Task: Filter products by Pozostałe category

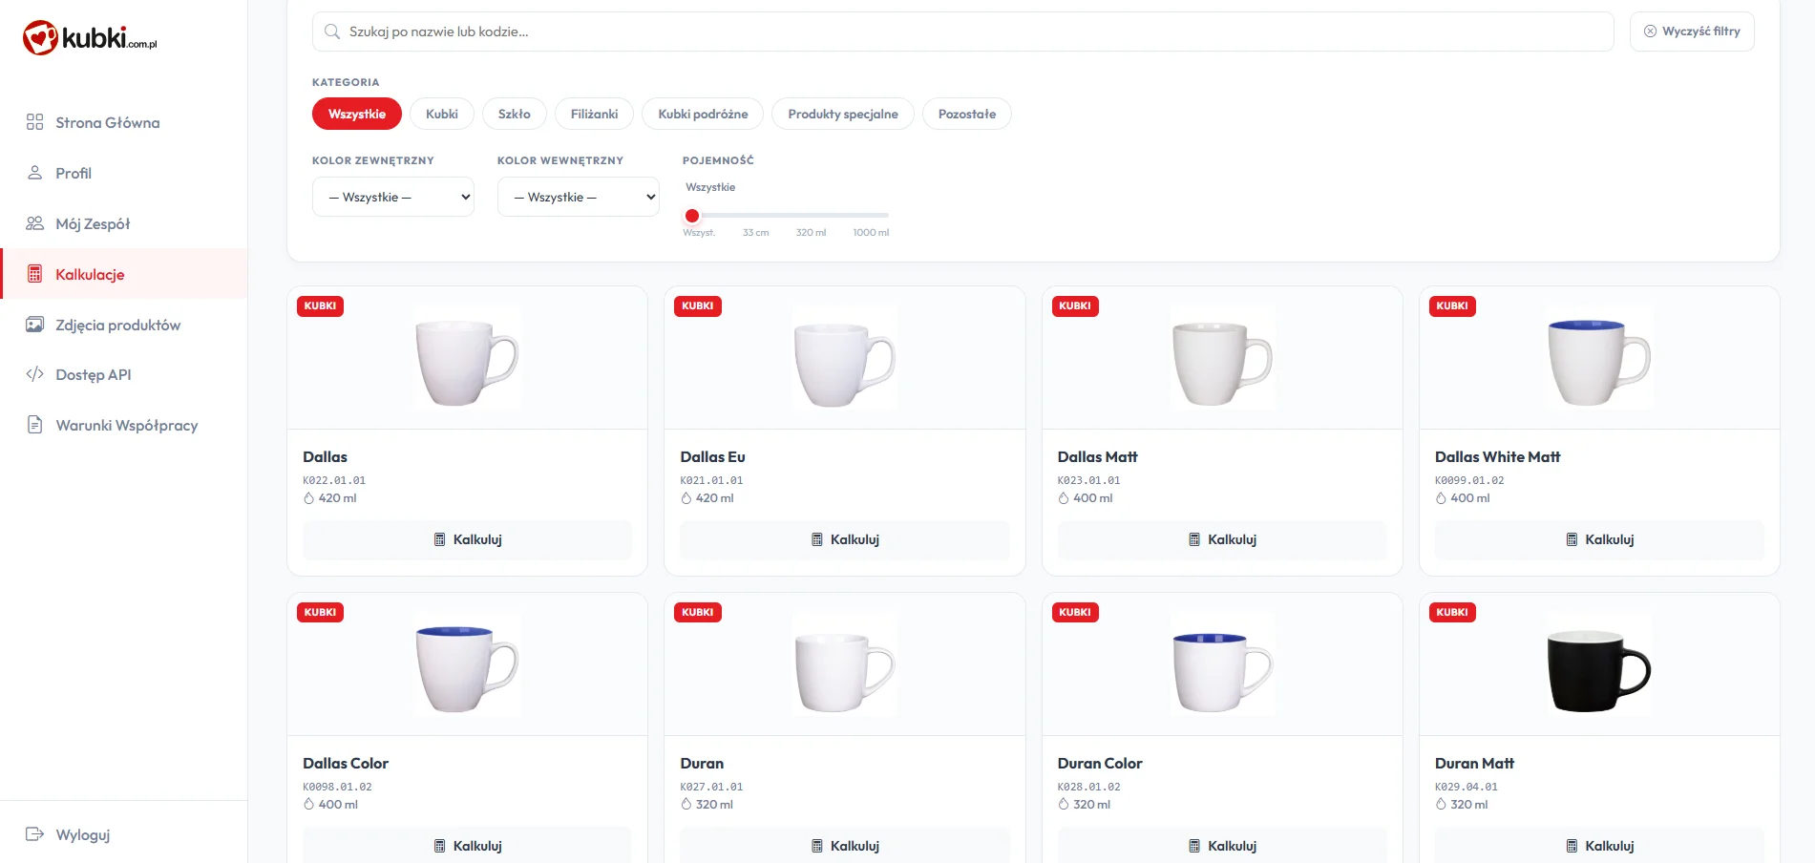Action: click(x=967, y=114)
